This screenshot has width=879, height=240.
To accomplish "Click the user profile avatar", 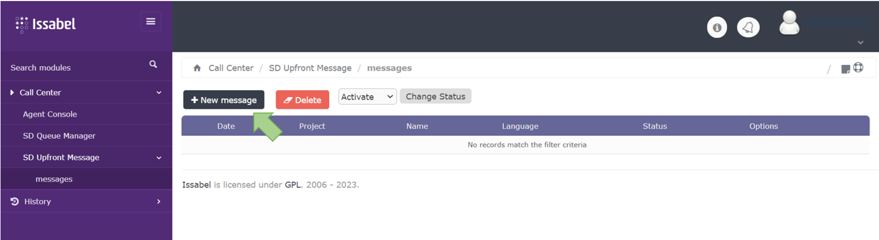I will (789, 23).
